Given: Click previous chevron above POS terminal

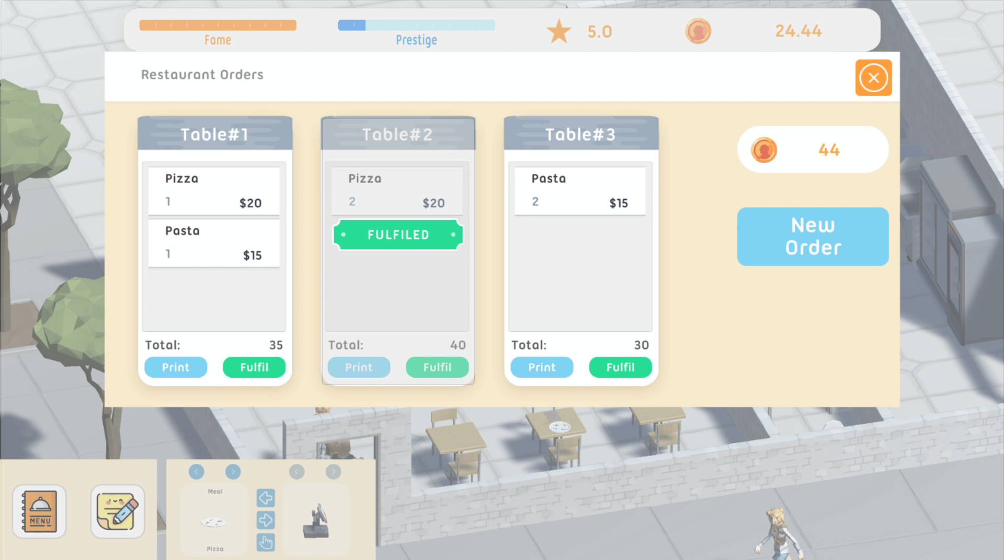Looking at the screenshot, I should coord(296,472).
